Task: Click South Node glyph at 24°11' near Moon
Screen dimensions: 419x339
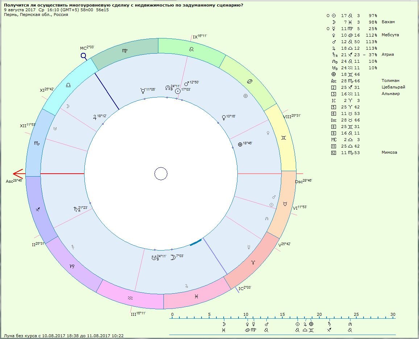Action: click(154, 258)
